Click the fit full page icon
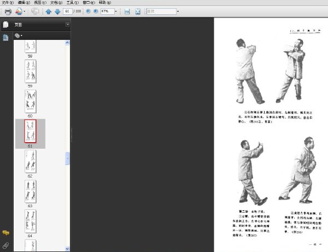The height and width of the screenshot is (252, 328). [x=138, y=11]
